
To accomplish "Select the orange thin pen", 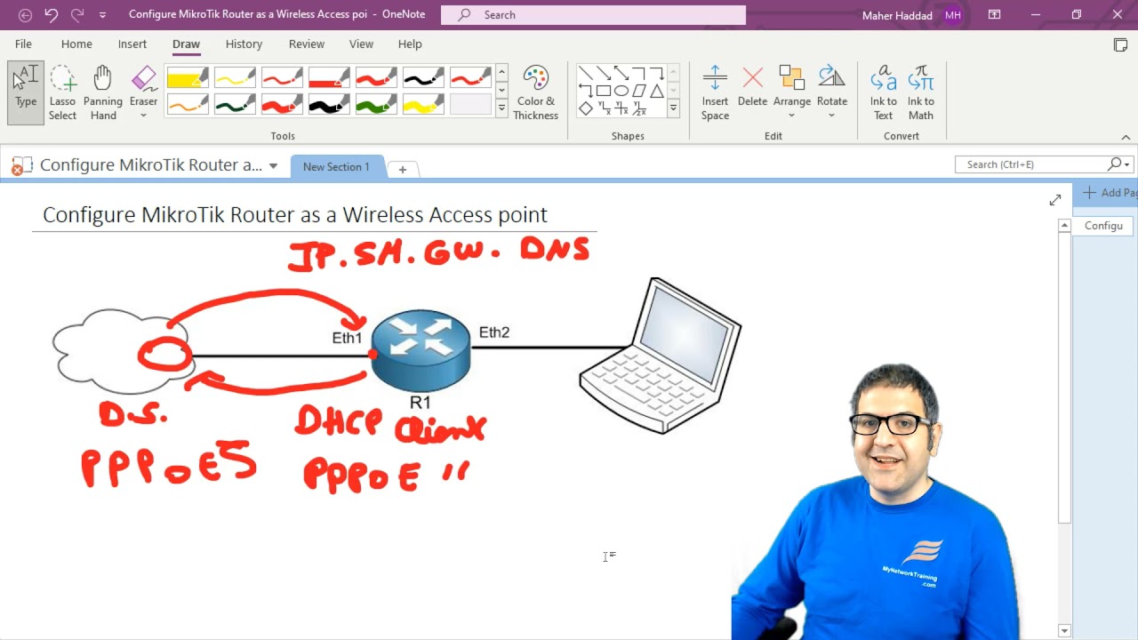I will pyautogui.click(x=188, y=105).
